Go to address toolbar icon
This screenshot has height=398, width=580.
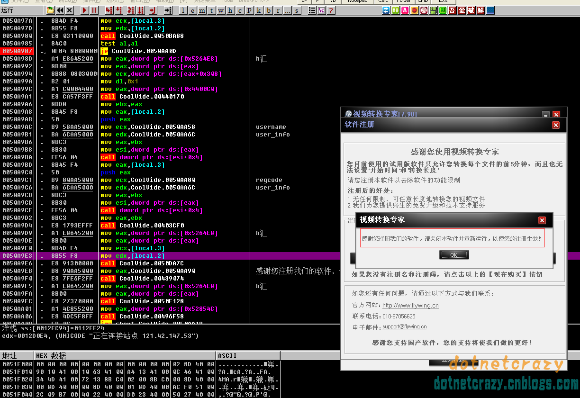coord(168,10)
